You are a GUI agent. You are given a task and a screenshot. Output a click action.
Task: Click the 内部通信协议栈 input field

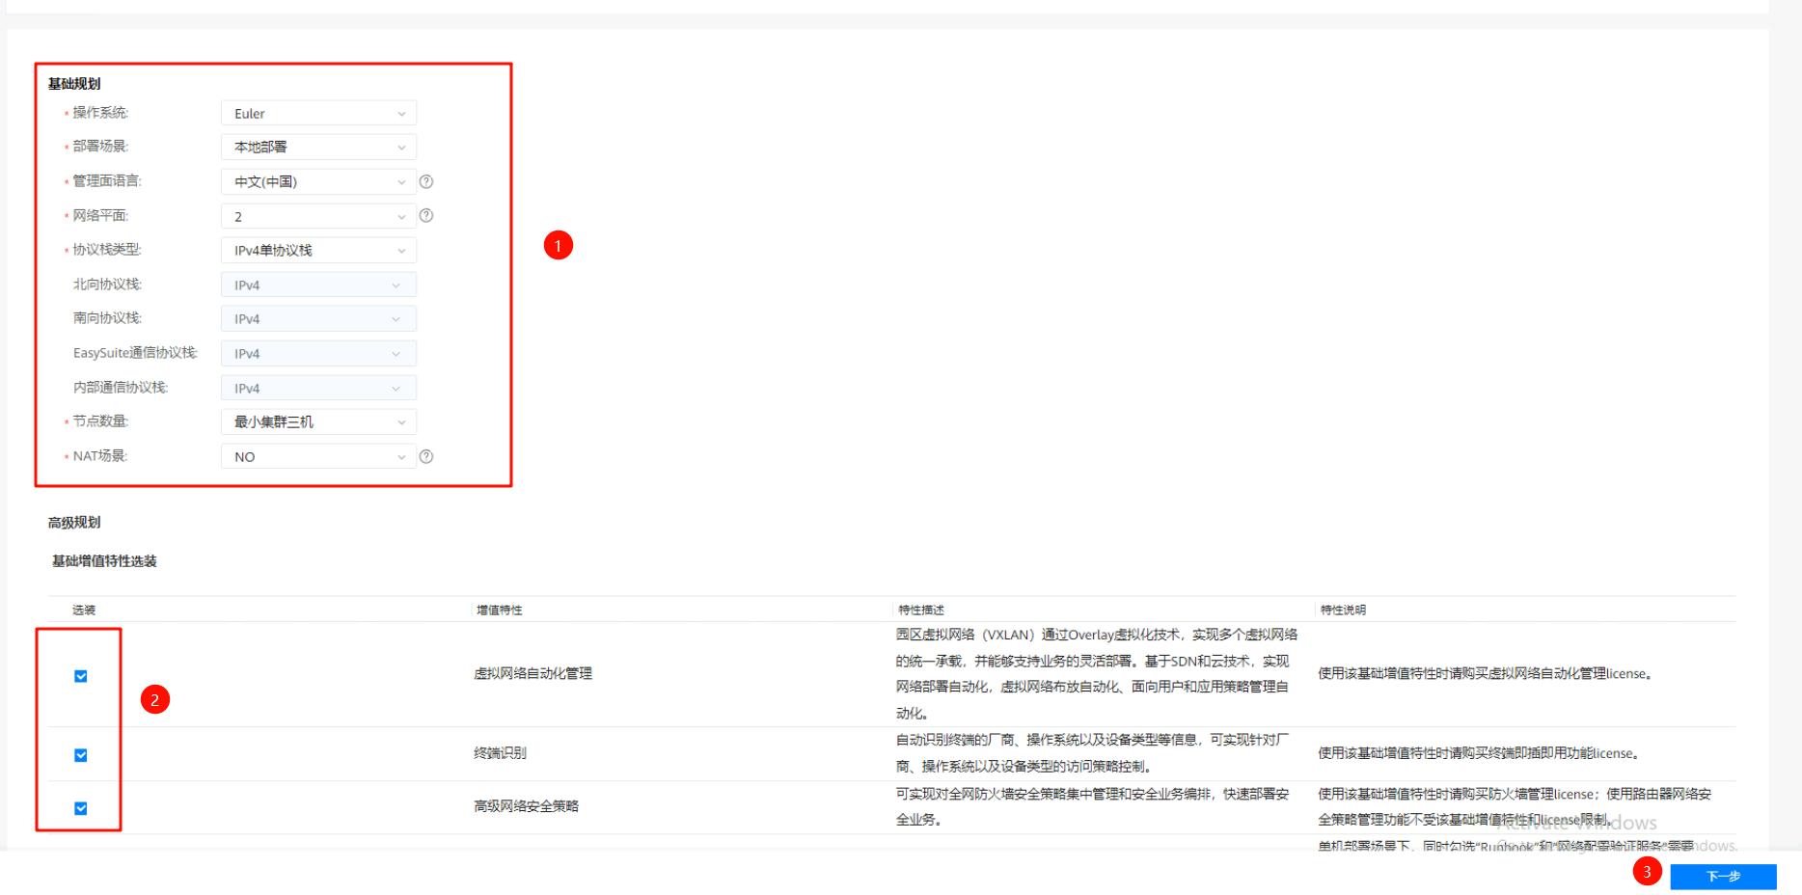tap(318, 387)
